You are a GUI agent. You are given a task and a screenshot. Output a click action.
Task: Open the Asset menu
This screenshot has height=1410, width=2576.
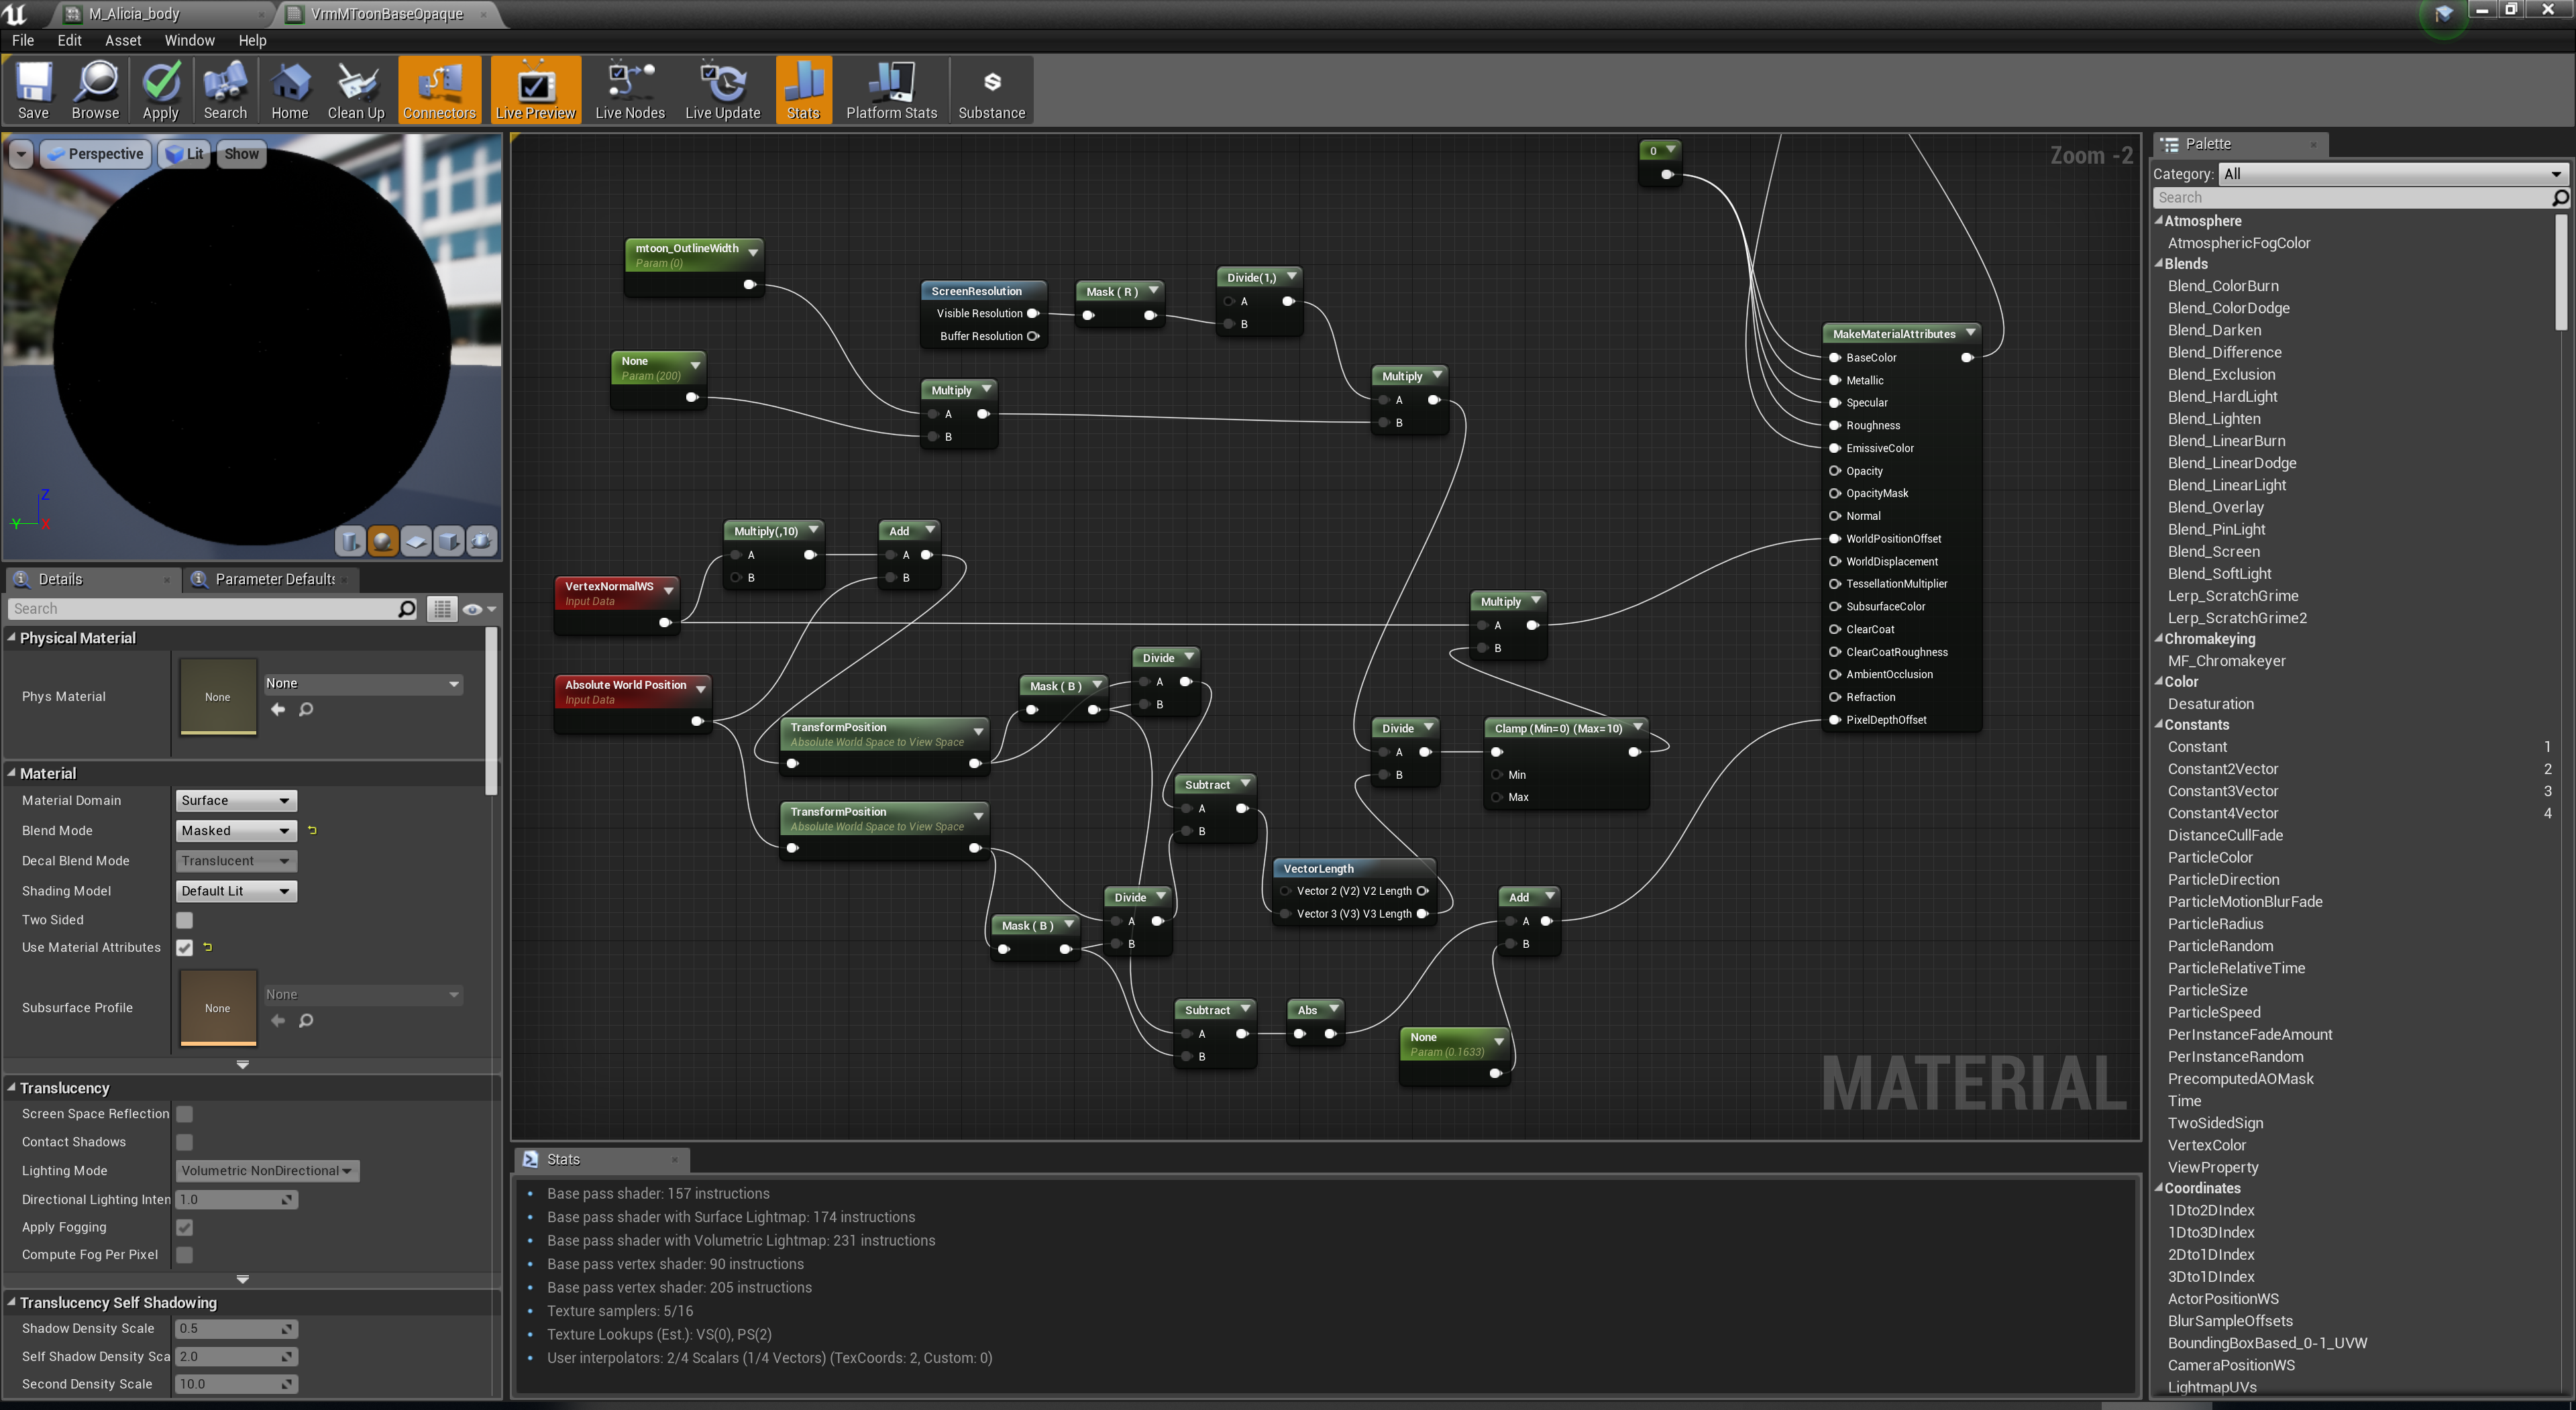tap(123, 40)
